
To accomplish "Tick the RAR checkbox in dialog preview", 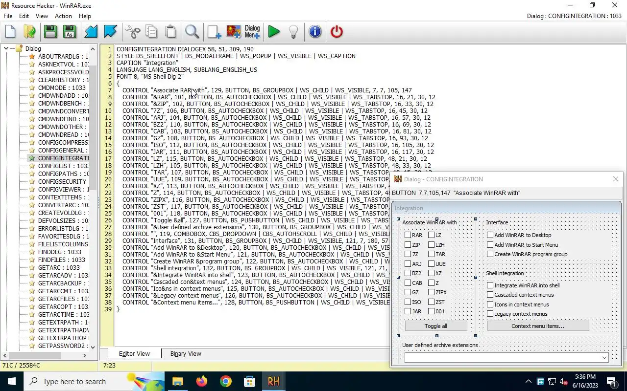I will tap(408, 235).
